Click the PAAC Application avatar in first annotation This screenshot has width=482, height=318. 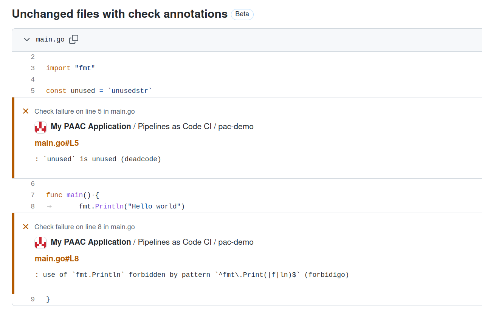pyautogui.click(x=40, y=127)
